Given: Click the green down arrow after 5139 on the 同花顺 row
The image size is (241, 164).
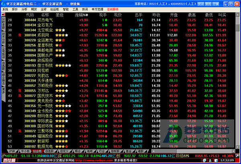Looking at the screenshot, I should 106,71.
